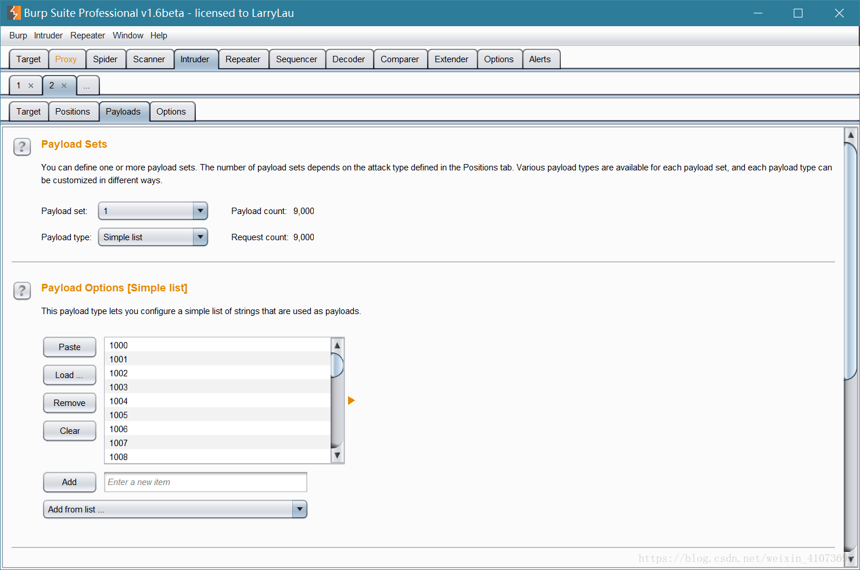Click the Add button

coord(70,482)
